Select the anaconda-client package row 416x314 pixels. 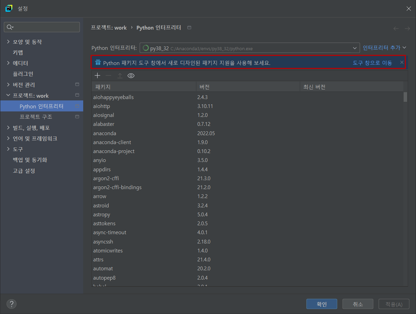(248, 142)
